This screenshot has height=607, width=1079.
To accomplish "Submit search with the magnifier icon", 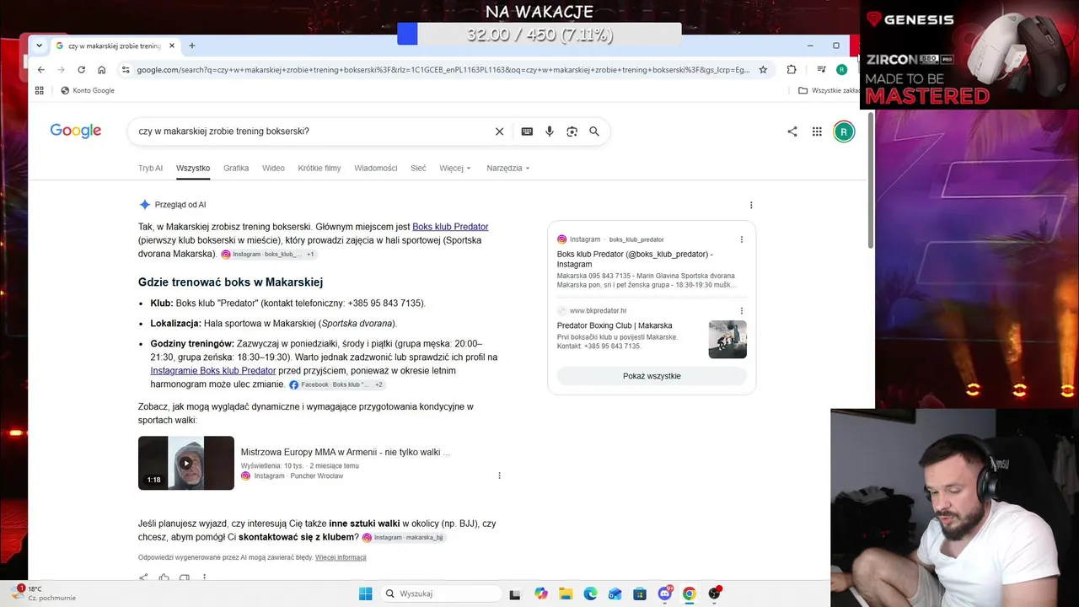I will tap(594, 132).
